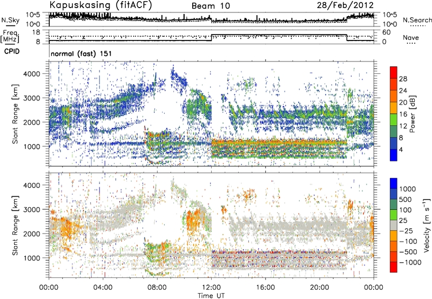Viewport: 432px width, 299px height.
Task: Click the 'Slant Range [km]' label of power panel
Action: pyautogui.click(x=15, y=114)
